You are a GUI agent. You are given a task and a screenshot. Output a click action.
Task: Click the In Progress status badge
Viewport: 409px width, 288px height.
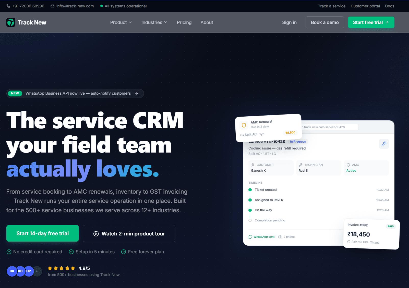[298, 142]
